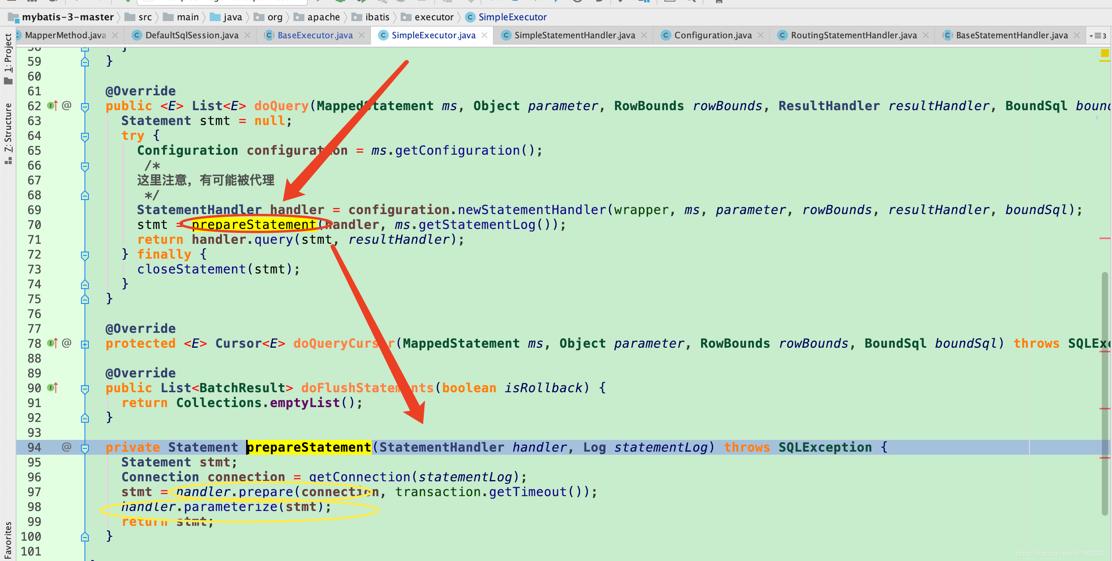Close the MapperMethod.java tab

[x=115, y=35]
